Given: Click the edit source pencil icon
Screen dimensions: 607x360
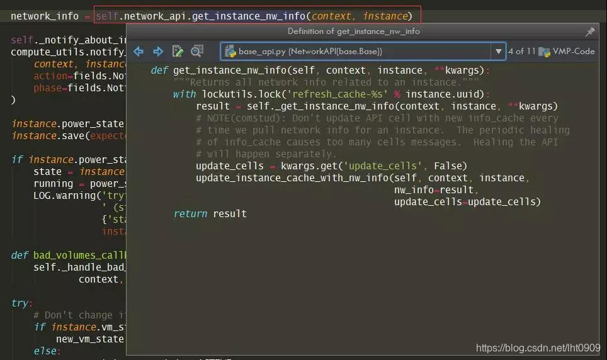Looking at the screenshot, I should tap(178, 51).
